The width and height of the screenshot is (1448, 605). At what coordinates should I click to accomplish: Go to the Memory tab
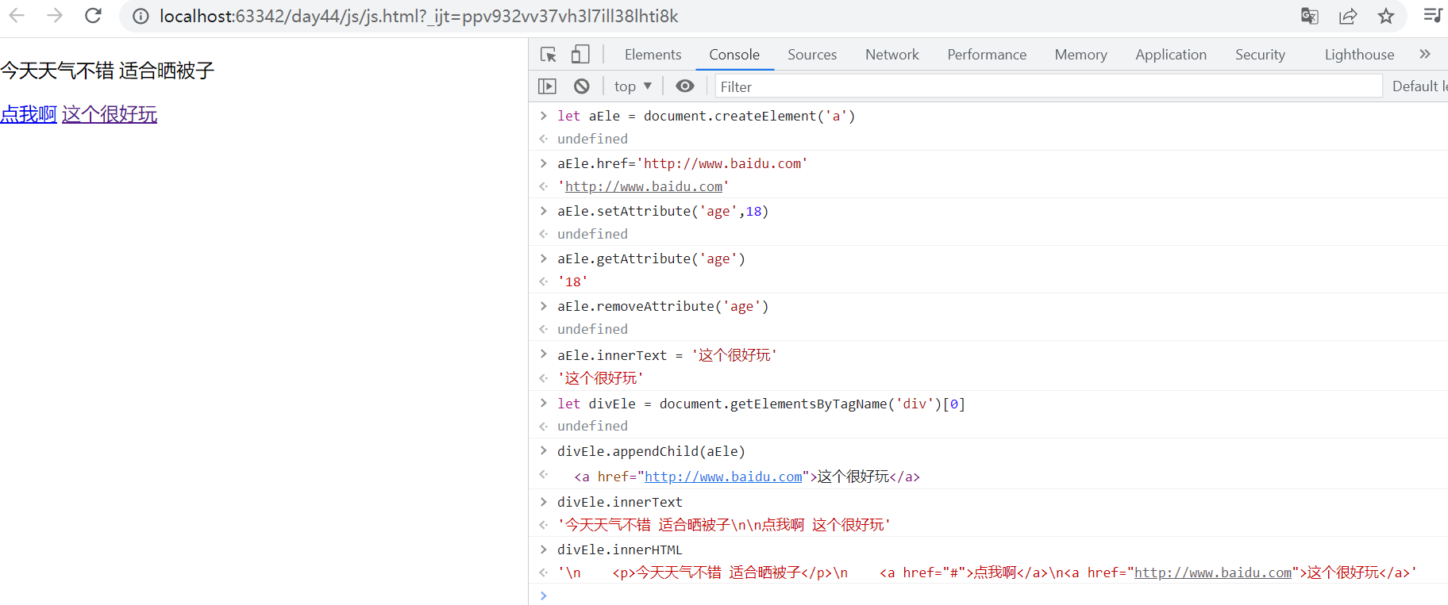point(1081,55)
